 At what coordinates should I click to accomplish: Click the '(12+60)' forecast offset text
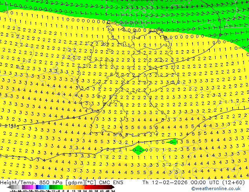[x=233, y=183]
